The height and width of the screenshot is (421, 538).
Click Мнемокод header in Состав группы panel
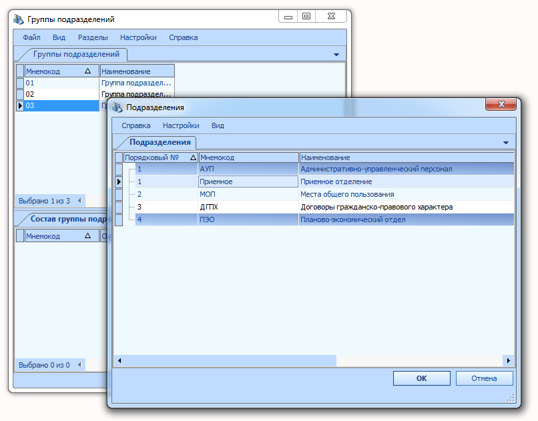(62, 236)
